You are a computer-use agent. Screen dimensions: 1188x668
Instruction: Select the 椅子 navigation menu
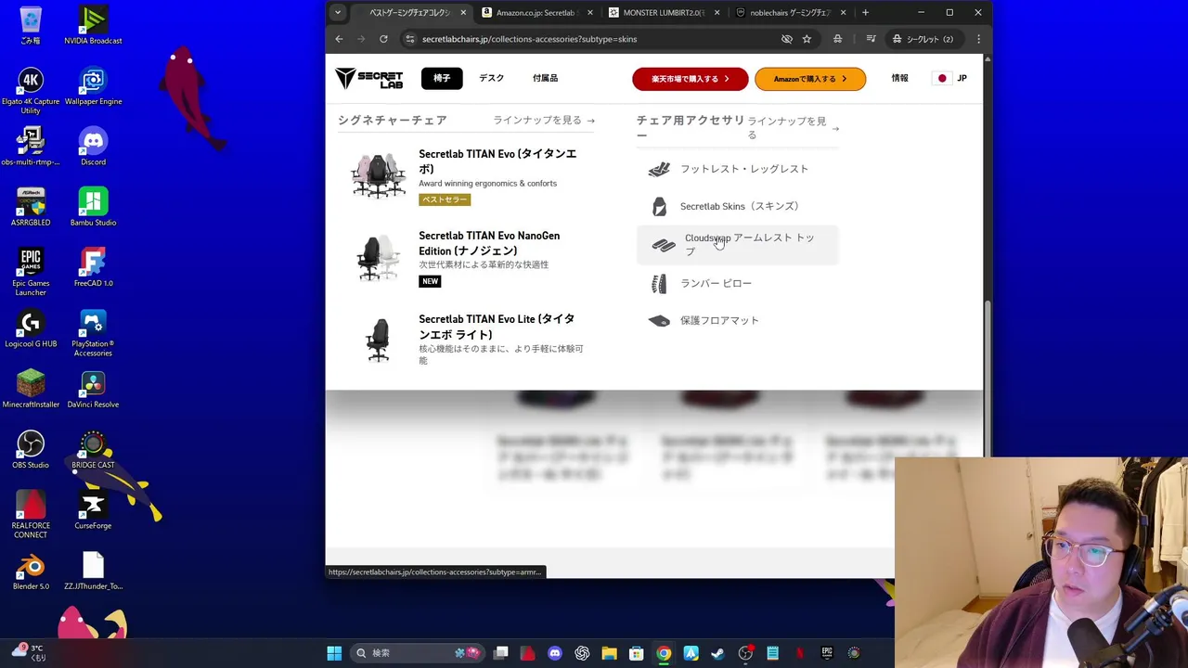tap(442, 79)
